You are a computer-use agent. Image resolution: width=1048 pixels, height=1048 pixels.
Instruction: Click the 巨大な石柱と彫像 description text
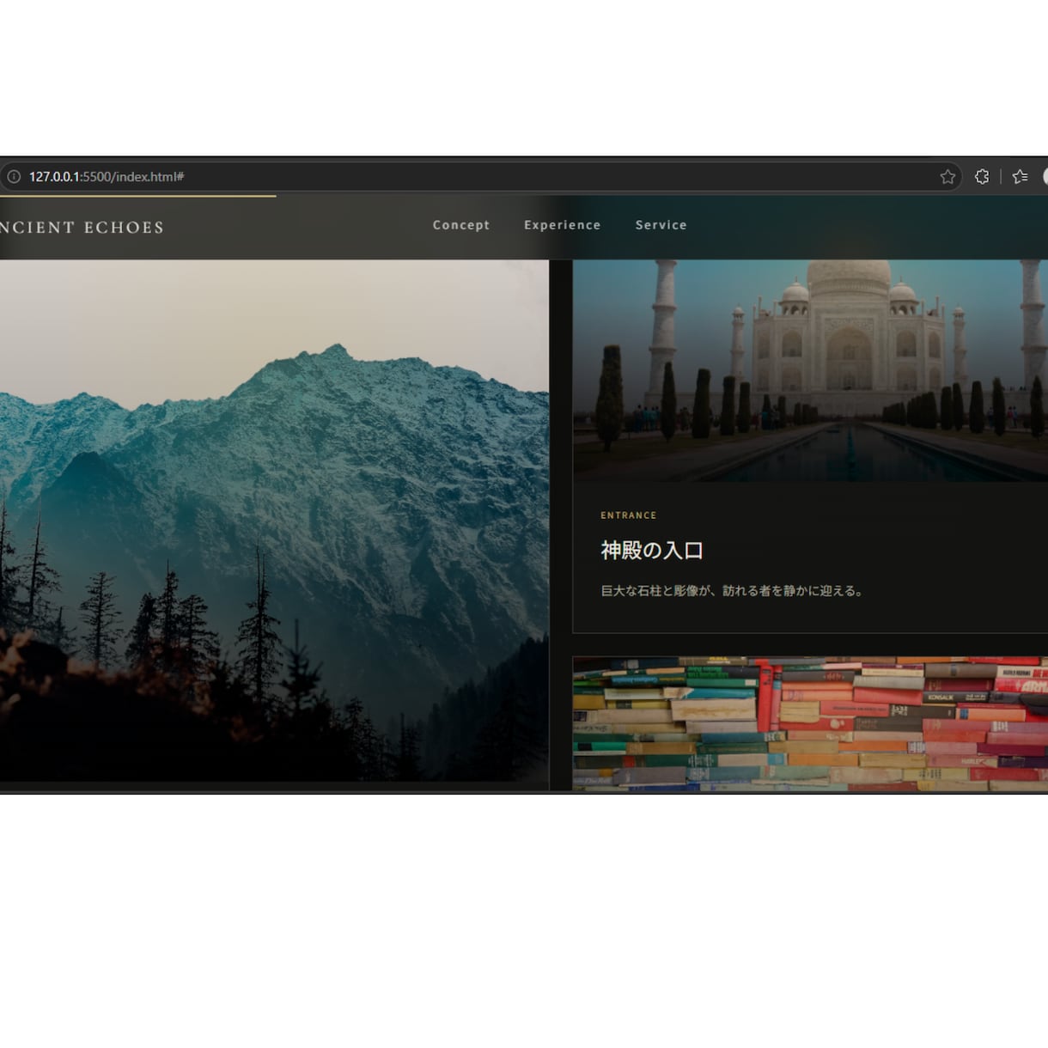click(x=732, y=591)
